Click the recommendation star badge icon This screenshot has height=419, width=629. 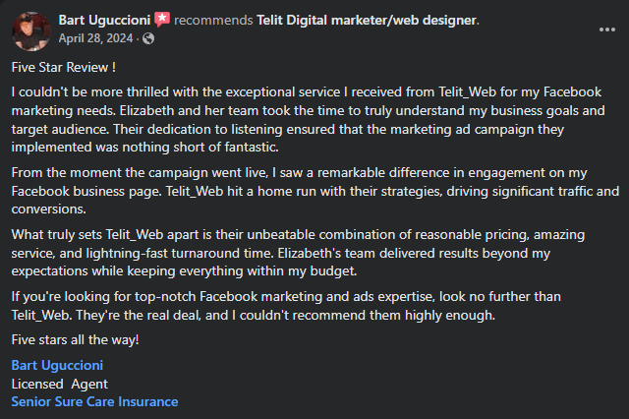tap(162, 20)
